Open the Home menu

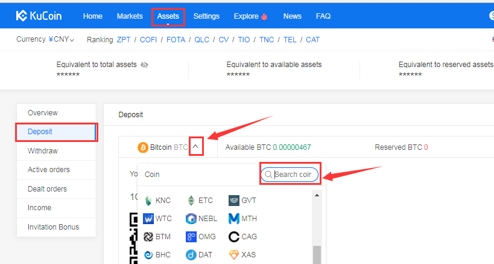click(x=93, y=16)
